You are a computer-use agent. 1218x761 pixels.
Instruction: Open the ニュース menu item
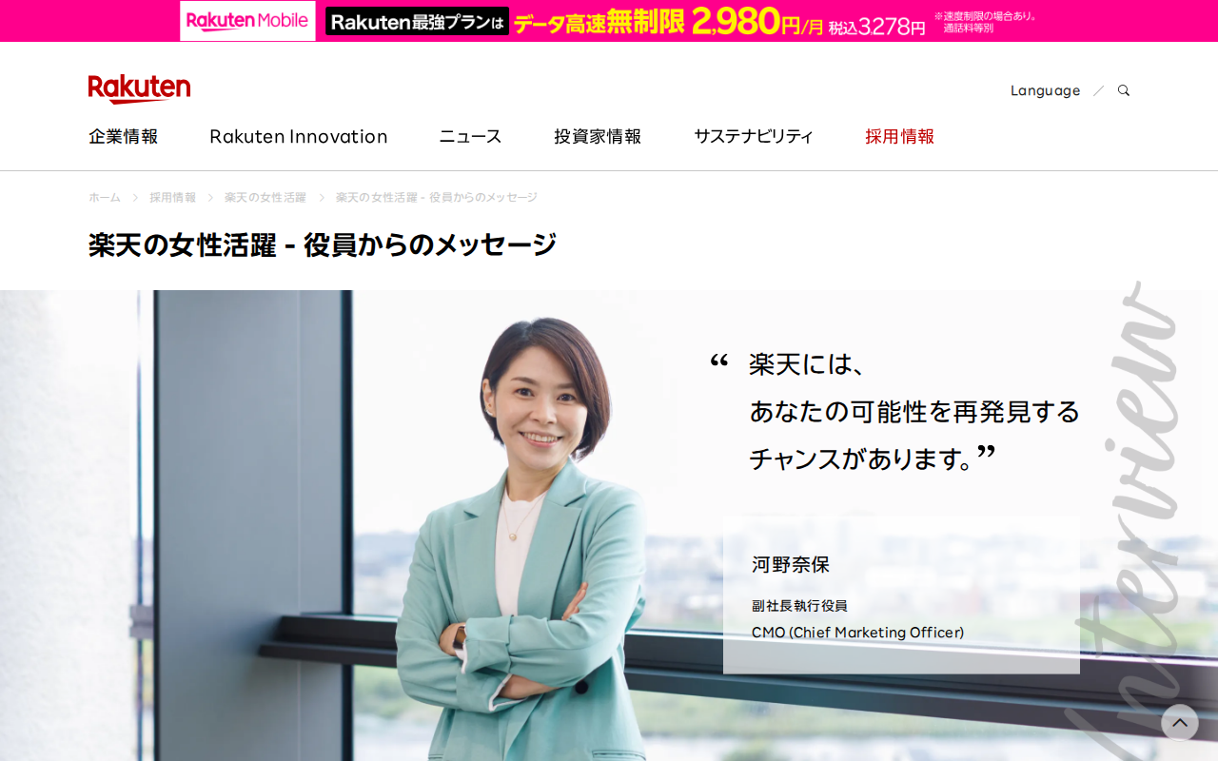pos(470,136)
